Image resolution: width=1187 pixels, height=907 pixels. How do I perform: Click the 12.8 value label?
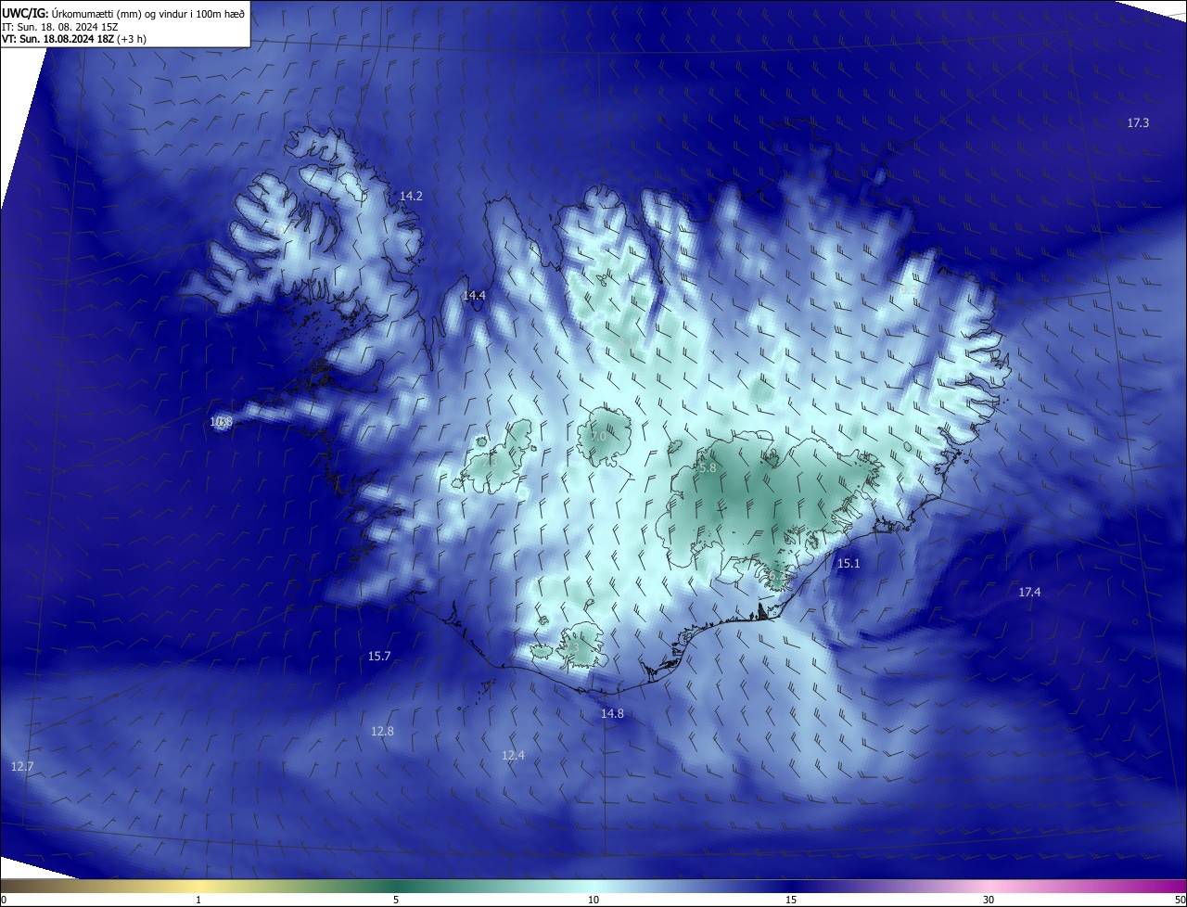click(x=382, y=732)
